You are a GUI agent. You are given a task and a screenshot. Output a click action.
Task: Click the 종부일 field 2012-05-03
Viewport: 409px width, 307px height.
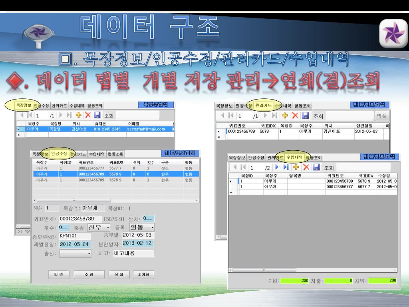[138, 235]
